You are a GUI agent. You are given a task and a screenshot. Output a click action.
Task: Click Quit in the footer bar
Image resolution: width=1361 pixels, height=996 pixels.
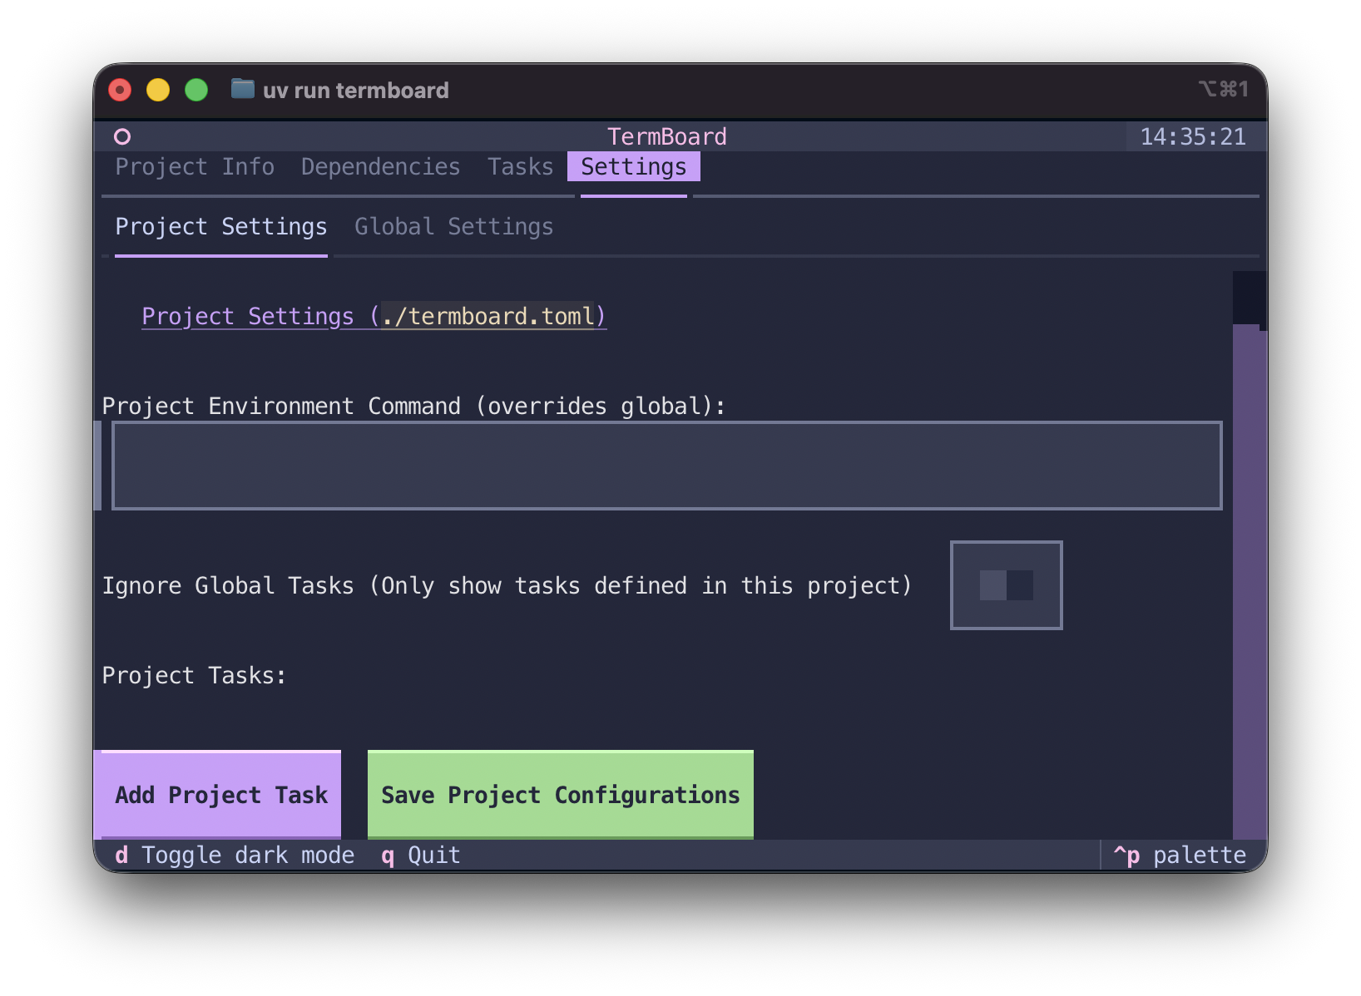click(421, 855)
